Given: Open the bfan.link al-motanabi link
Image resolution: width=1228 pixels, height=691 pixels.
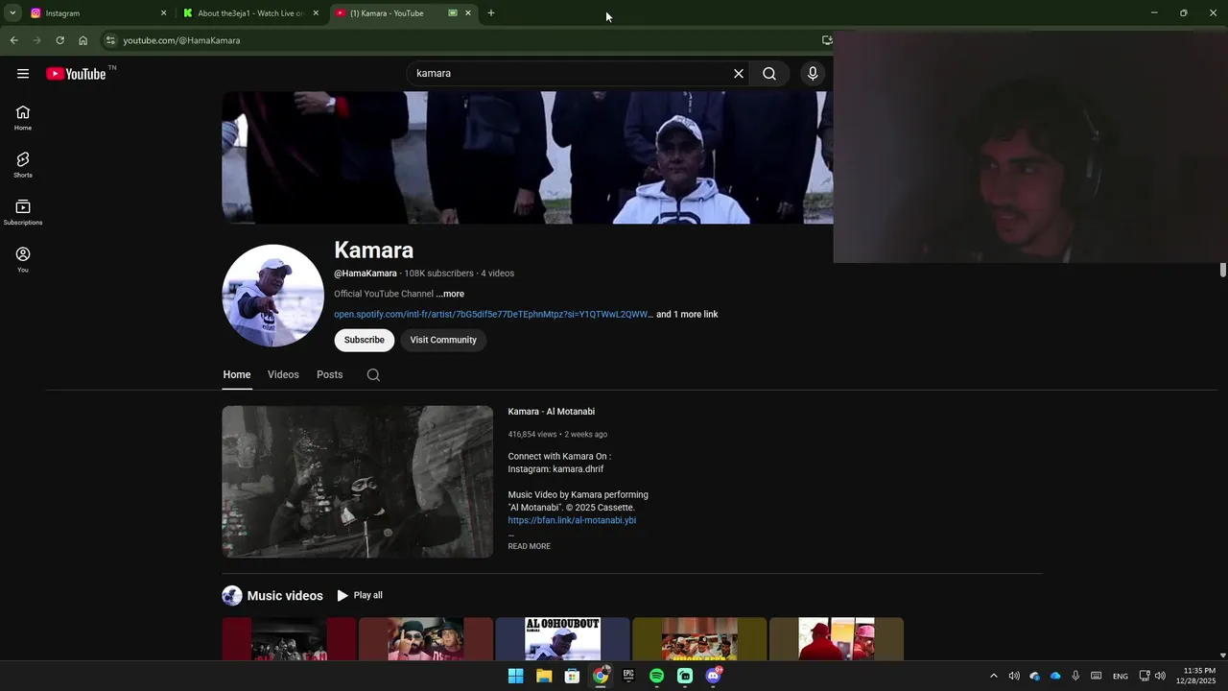Looking at the screenshot, I should [572, 520].
